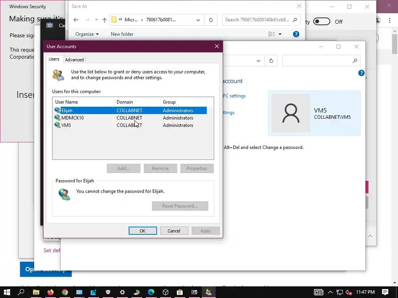Click the taskbar clock showing 11:47 PM
The height and width of the screenshot is (298, 398).
coord(365,292)
